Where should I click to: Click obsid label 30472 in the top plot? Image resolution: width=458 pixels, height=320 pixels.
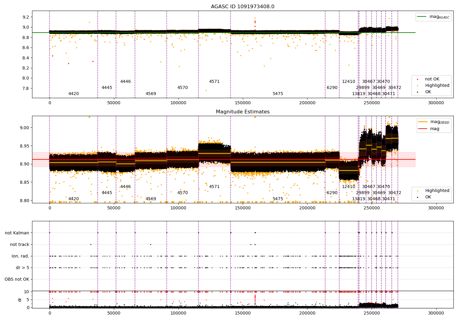point(395,88)
